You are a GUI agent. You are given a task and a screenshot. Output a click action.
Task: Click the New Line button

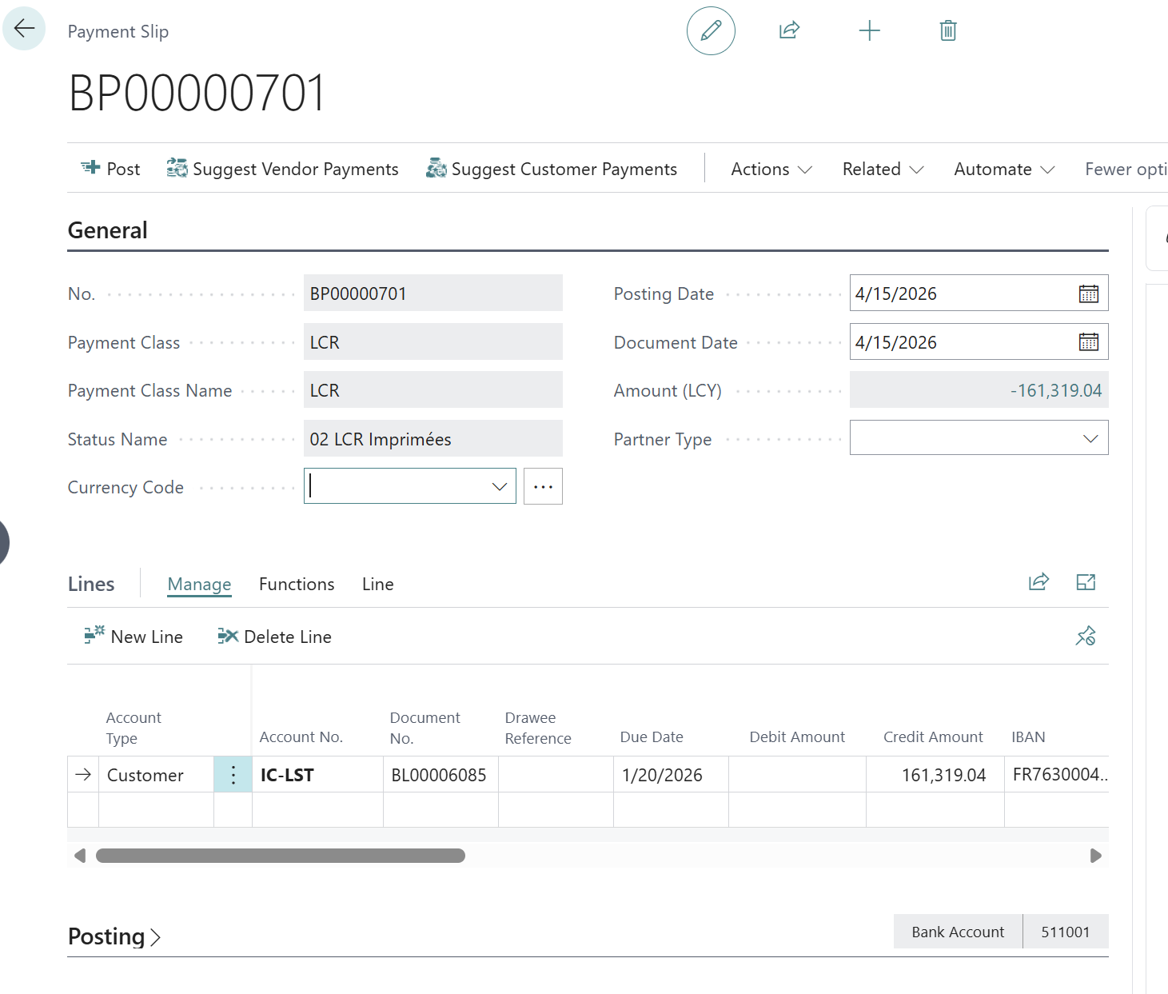(x=134, y=637)
